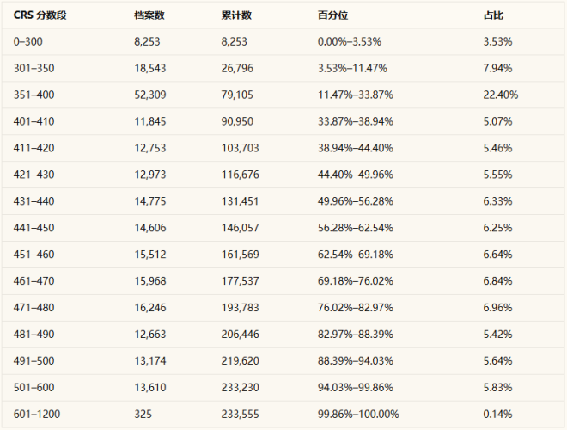The height and width of the screenshot is (430, 567).
Task: Click the 441–450 score range cell
Action: coord(34,228)
